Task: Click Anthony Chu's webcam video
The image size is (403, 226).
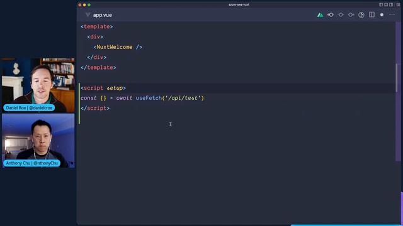Action: (x=38, y=141)
